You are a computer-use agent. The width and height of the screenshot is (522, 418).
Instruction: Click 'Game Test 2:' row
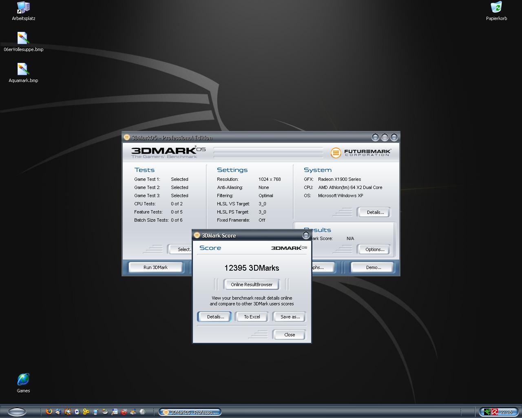pos(161,187)
